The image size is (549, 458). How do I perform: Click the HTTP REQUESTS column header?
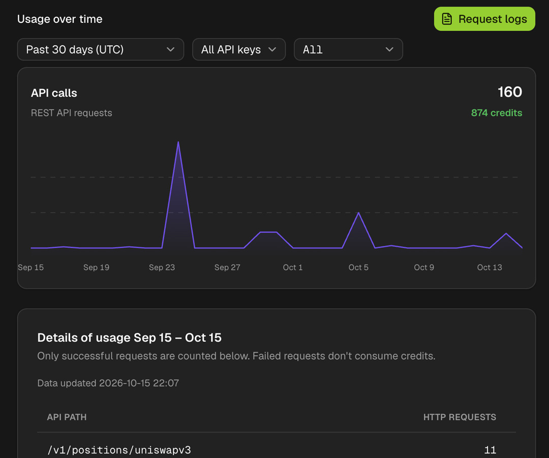point(460,417)
